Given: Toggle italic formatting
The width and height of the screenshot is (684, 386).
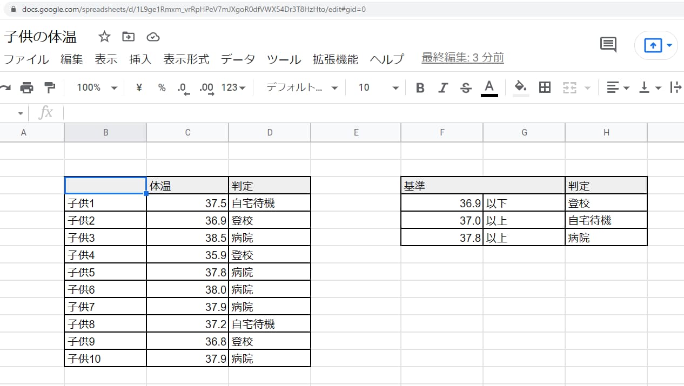Looking at the screenshot, I should [x=443, y=88].
